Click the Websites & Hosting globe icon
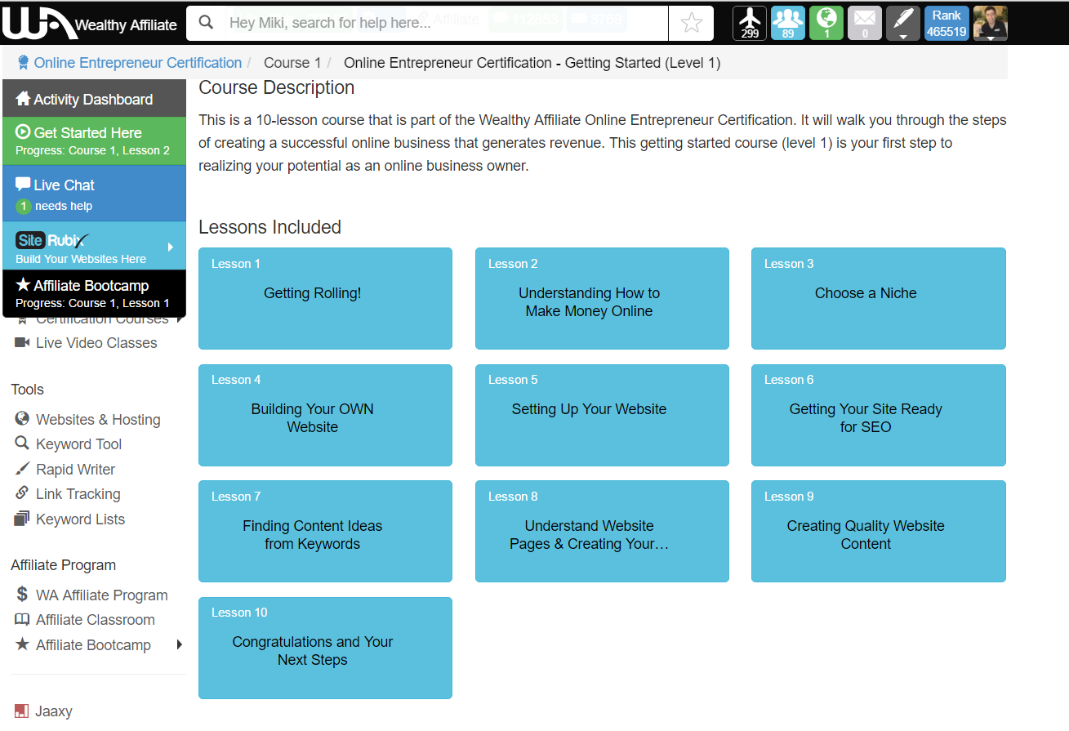The width and height of the screenshot is (1069, 731). click(x=22, y=419)
